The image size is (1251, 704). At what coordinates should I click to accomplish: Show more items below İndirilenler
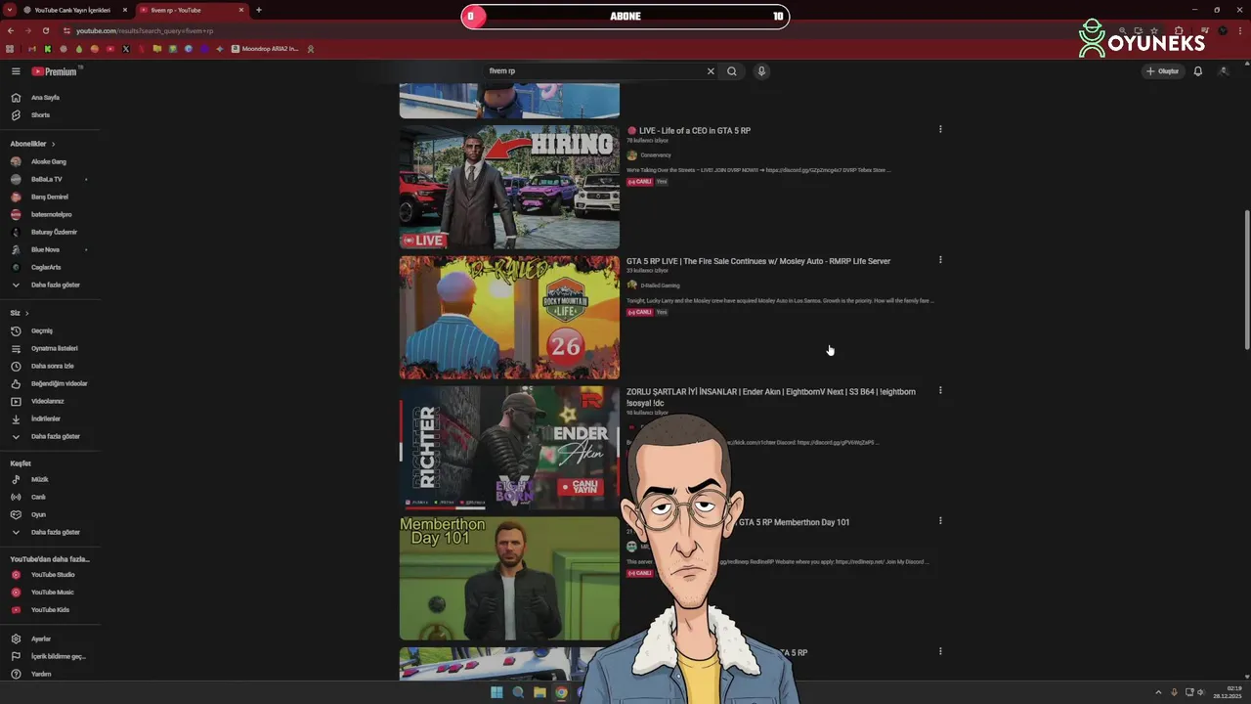[55, 436]
